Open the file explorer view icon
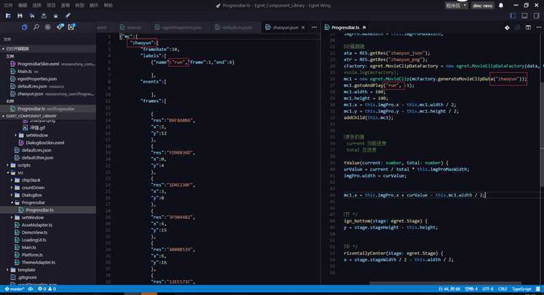The height and width of the screenshot is (295, 544). (x=24, y=27)
